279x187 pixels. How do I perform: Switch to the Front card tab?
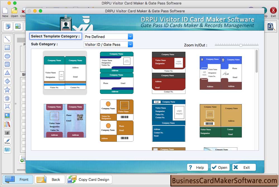(x=18, y=179)
